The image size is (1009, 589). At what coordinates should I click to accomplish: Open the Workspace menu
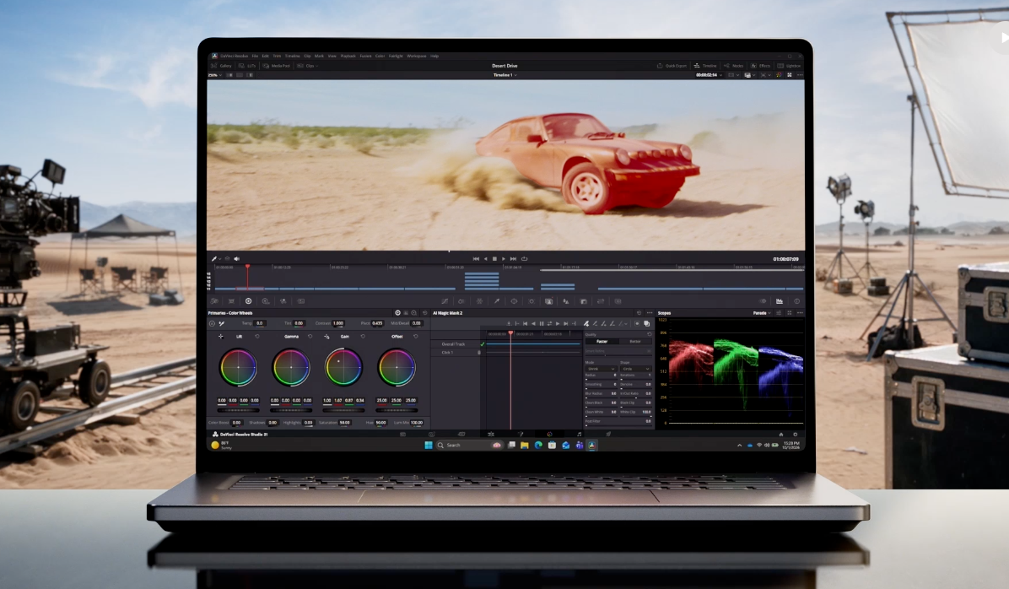pos(417,56)
